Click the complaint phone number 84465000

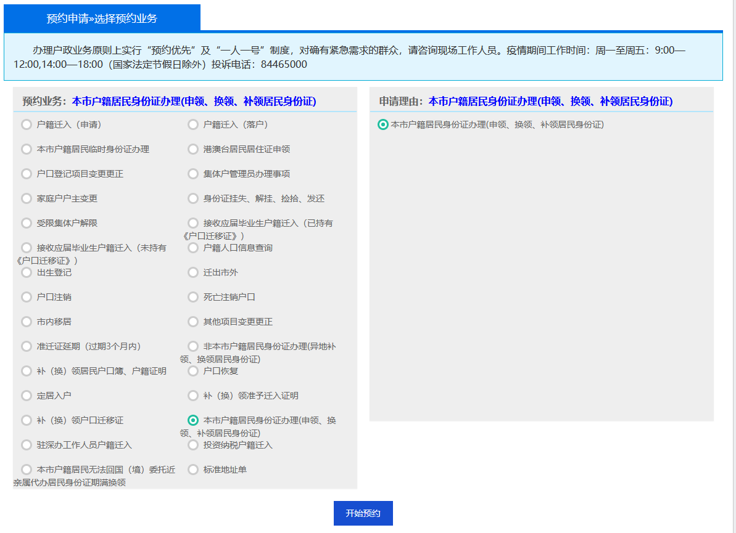(x=284, y=64)
